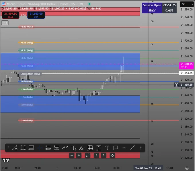Zoom in the chart with plus button
This screenshot has width=195, height=171.
pos(79,155)
